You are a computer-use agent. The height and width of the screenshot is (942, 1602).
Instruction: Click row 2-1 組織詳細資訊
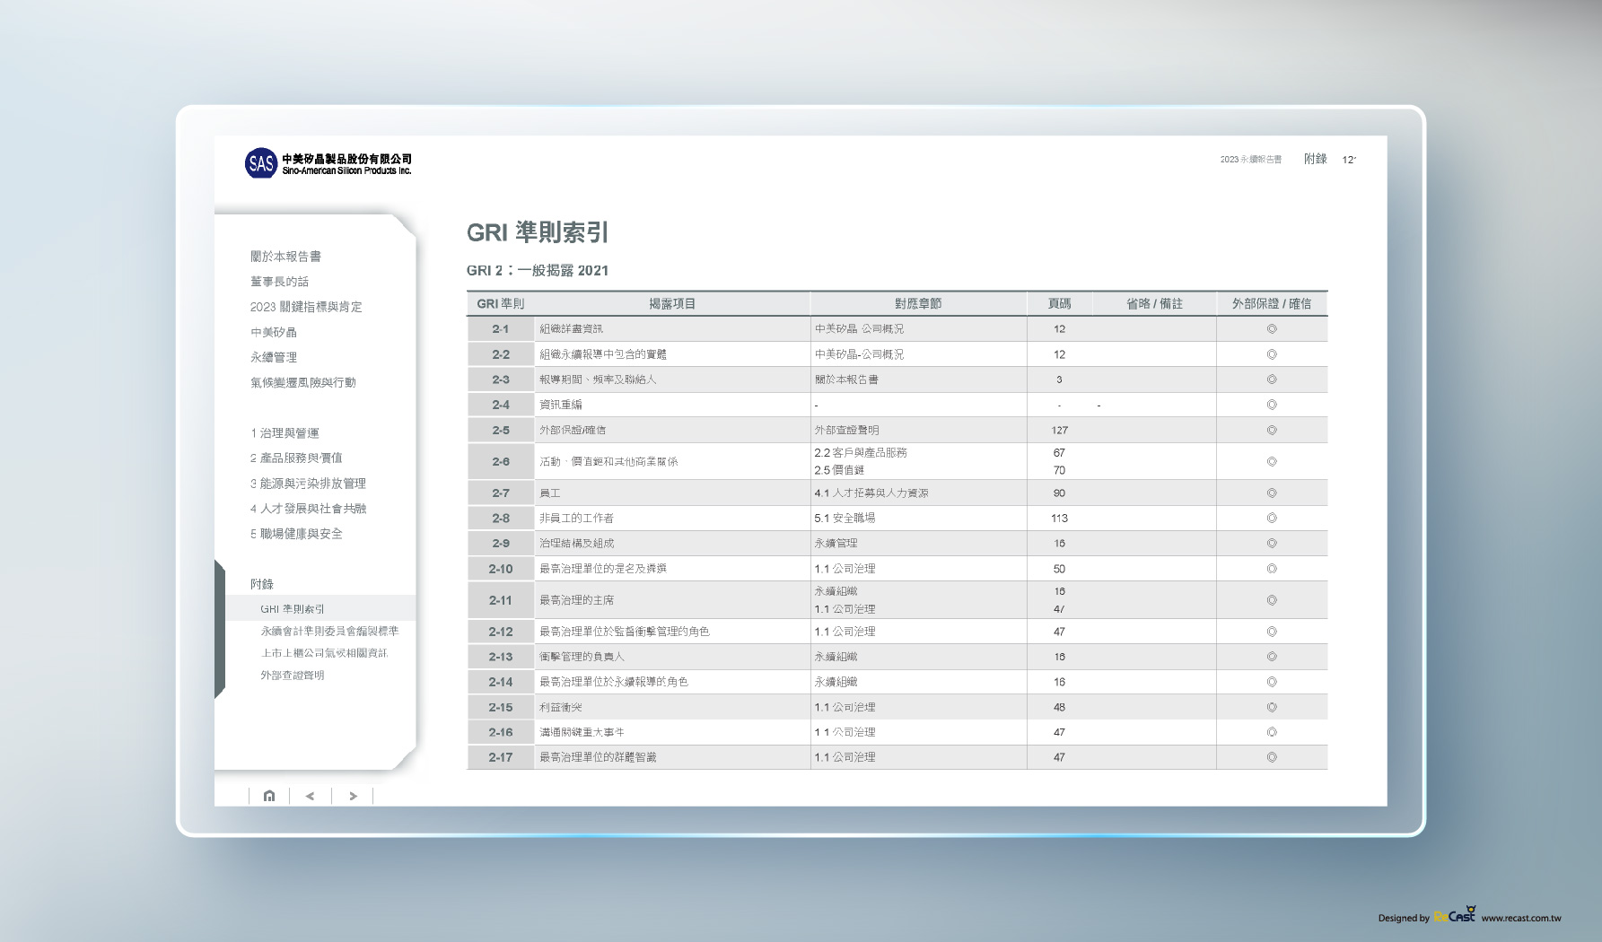[897, 329]
